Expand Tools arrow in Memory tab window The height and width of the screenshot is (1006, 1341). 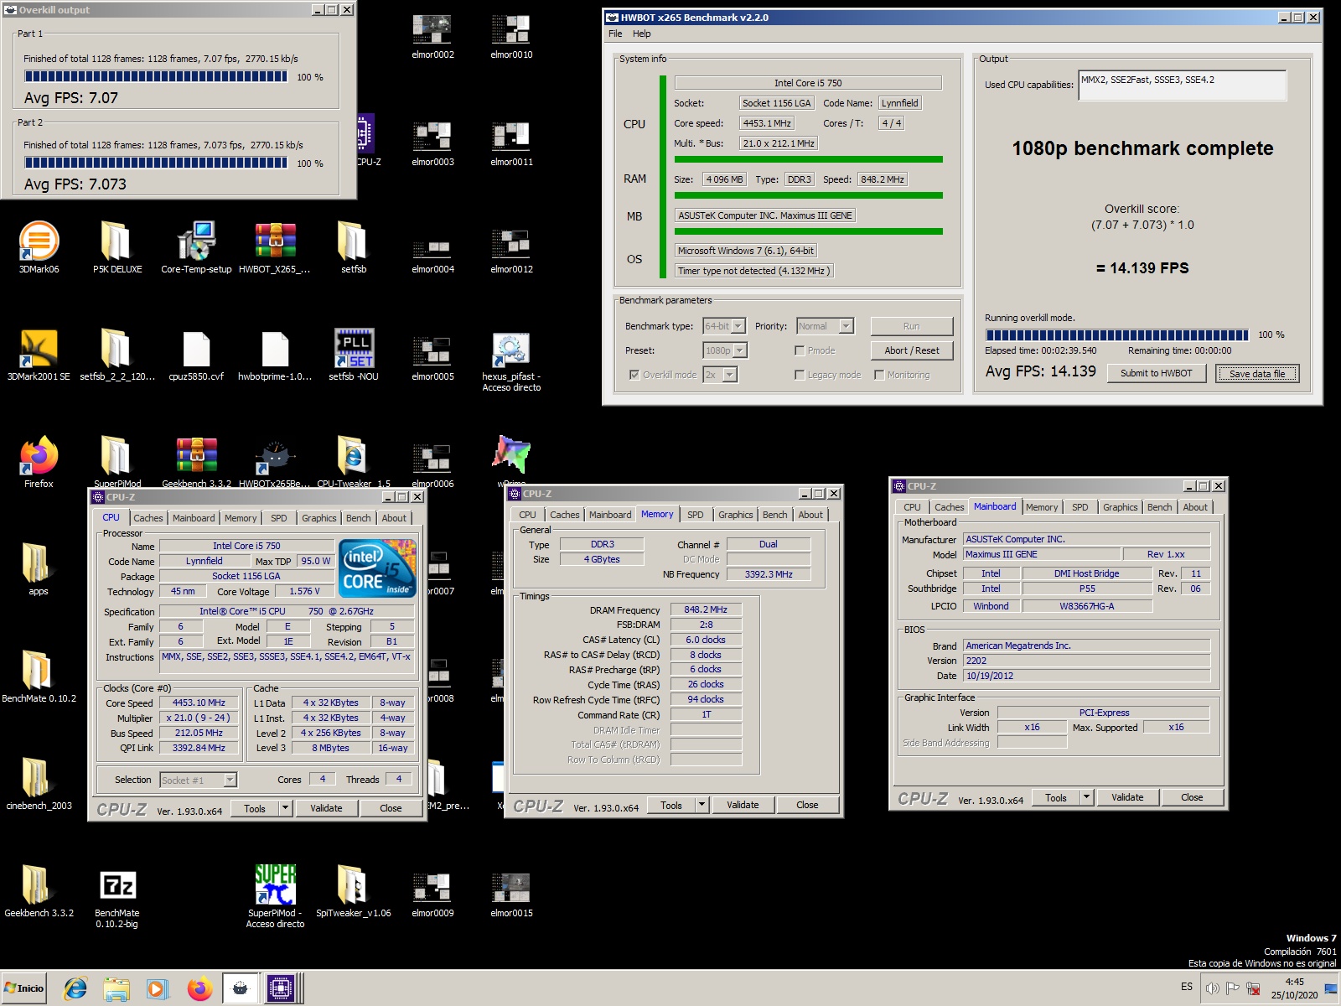coord(702,805)
